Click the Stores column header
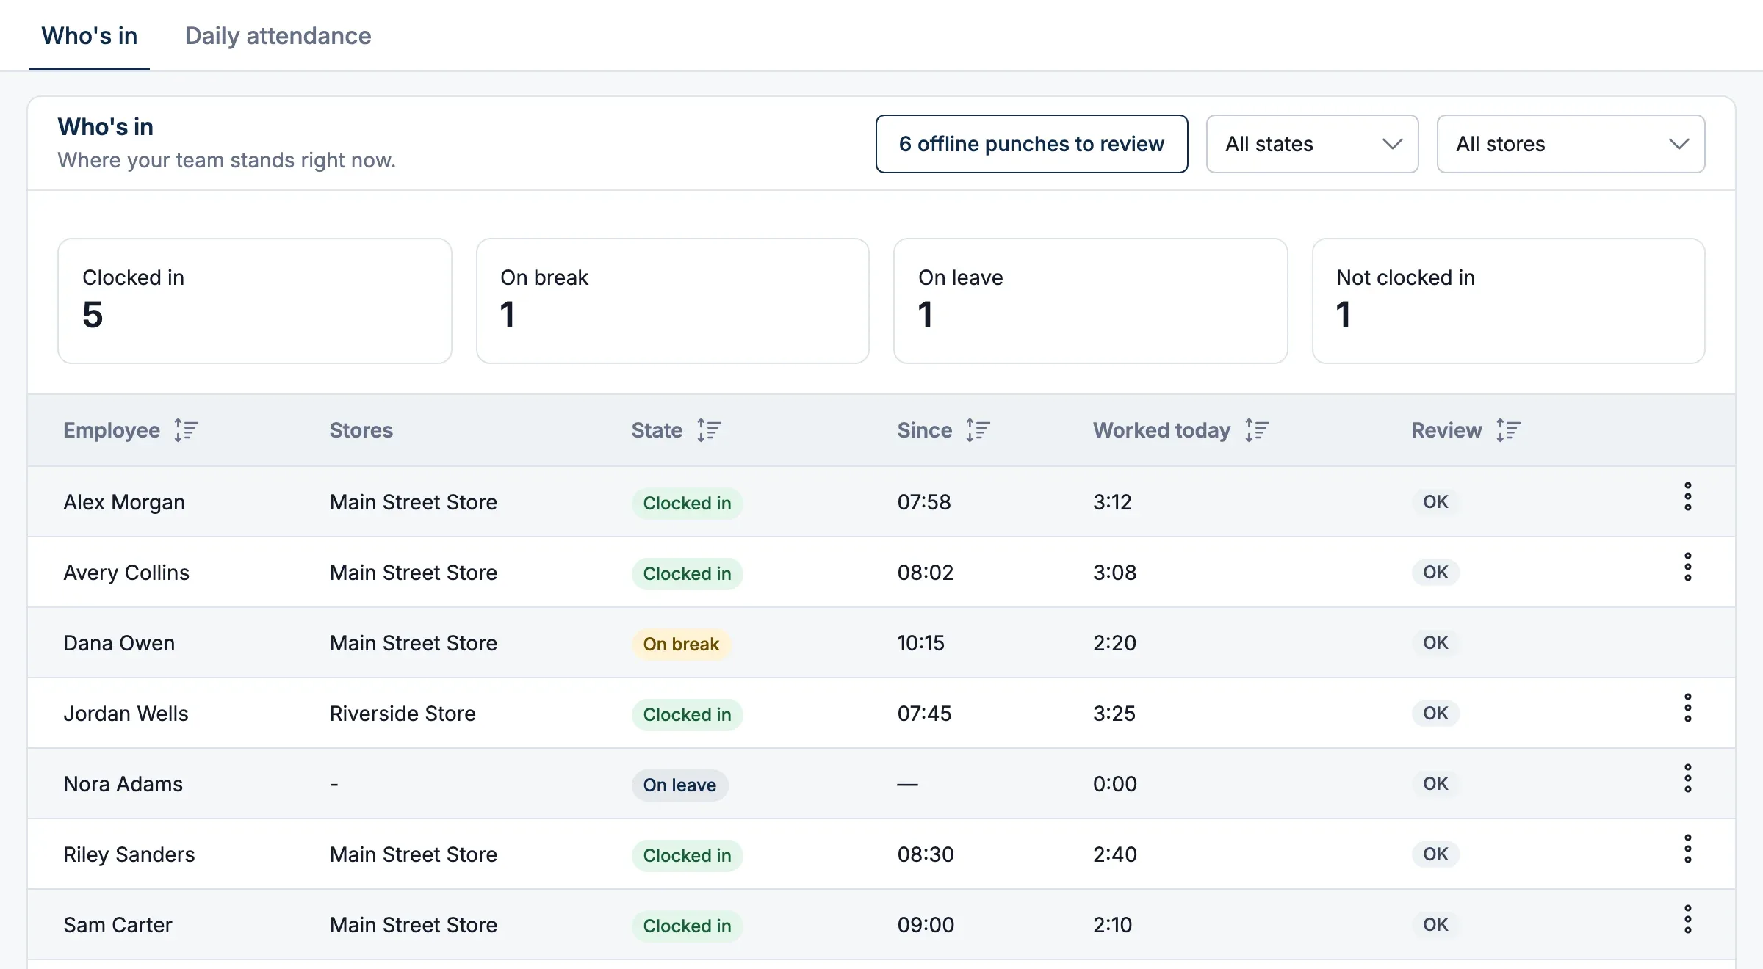The width and height of the screenshot is (1763, 969). tap(361, 430)
